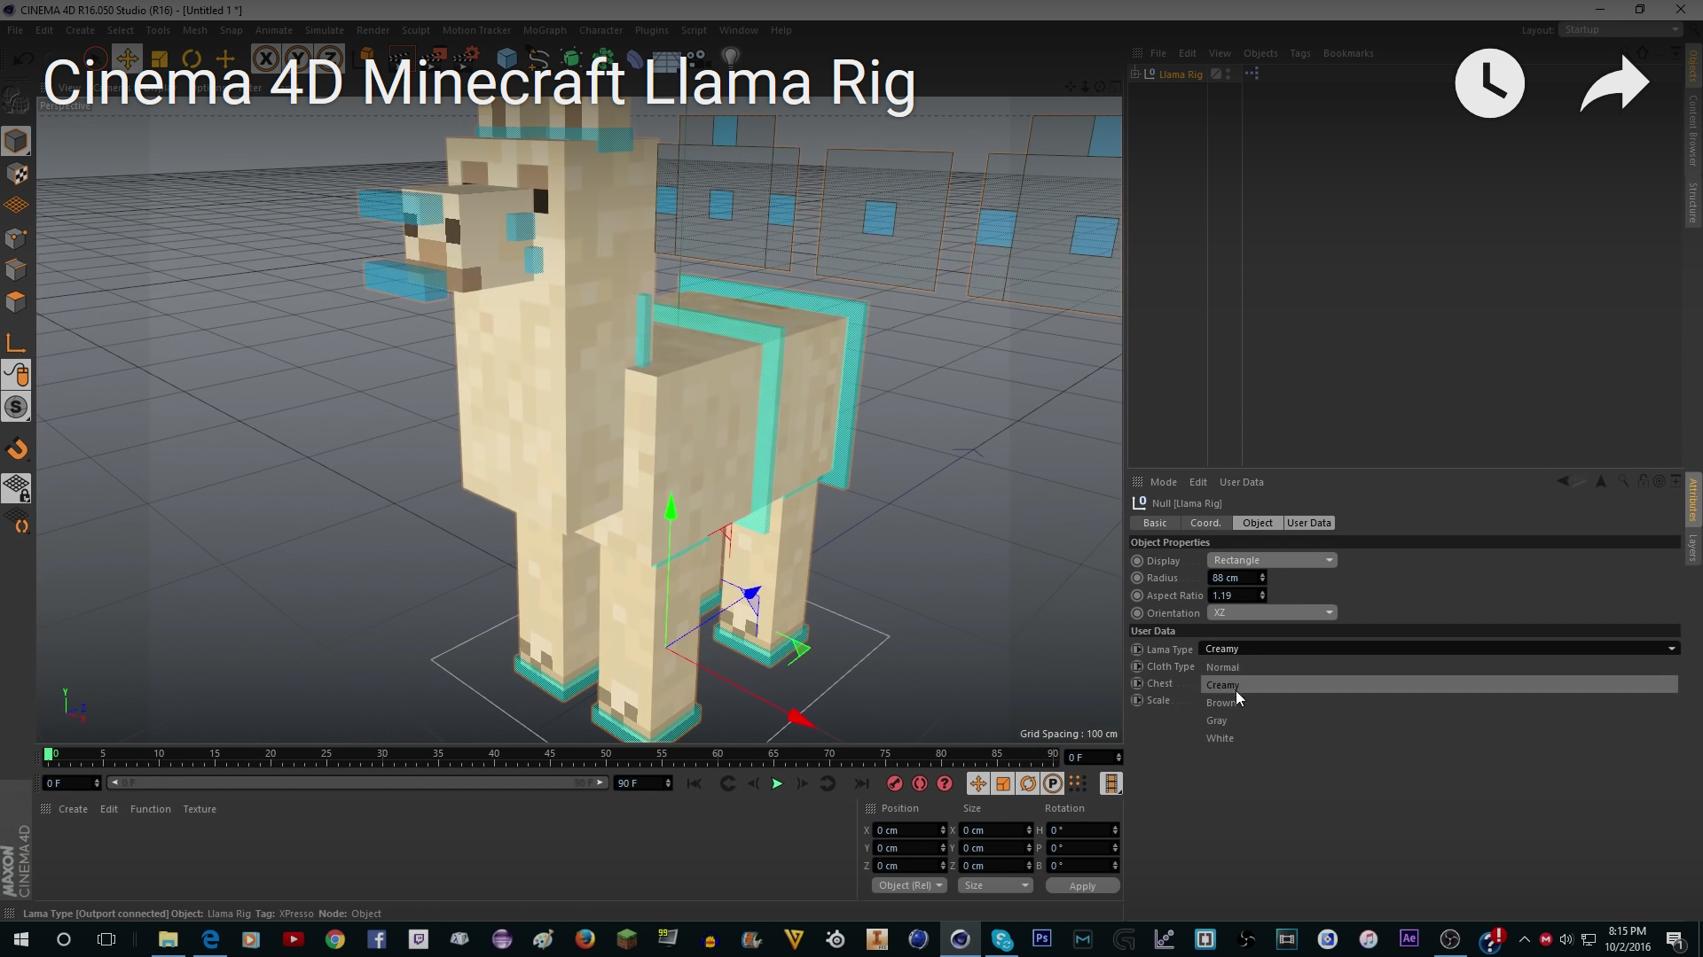Open the Object (Rel) dropdown

click(x=909, y=885)
